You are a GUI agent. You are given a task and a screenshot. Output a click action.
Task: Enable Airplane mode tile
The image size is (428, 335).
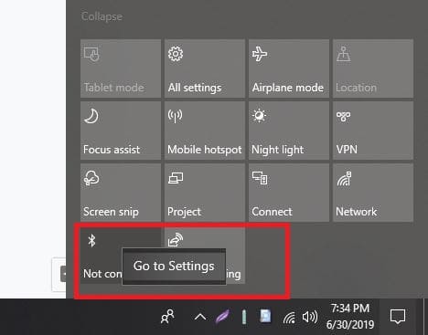point(289,68)
